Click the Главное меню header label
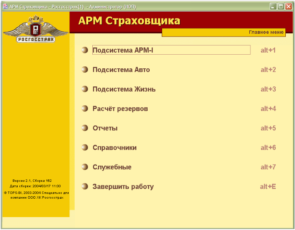Viewport: 295px width, 230px height. pyautogui.click(x=266, y=32)
